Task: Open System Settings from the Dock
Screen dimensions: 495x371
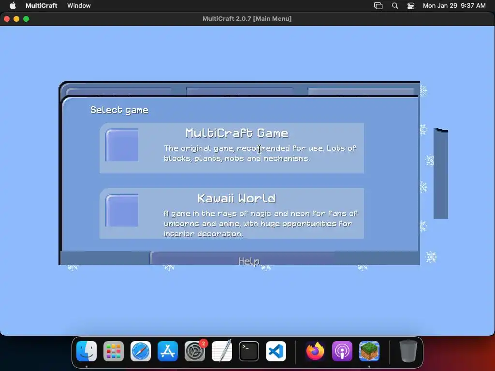Action: click(195, 351)
